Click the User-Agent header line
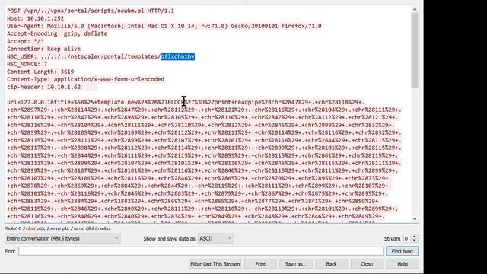The image size is (487, 274). 164,26
